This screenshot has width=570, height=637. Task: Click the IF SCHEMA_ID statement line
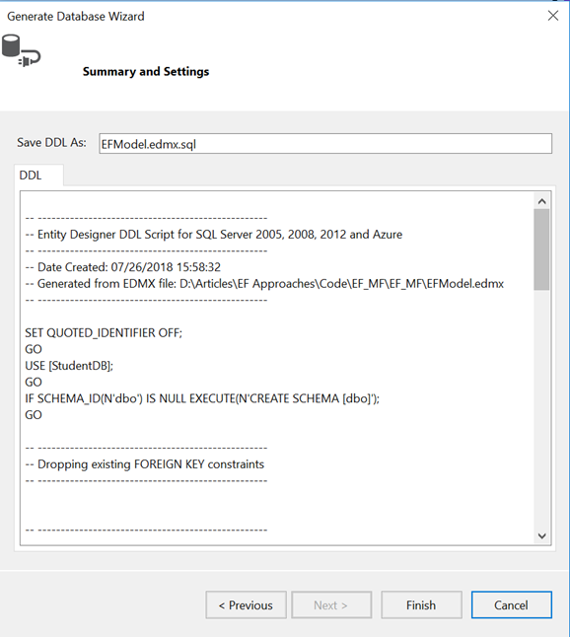tap(202, 398)
